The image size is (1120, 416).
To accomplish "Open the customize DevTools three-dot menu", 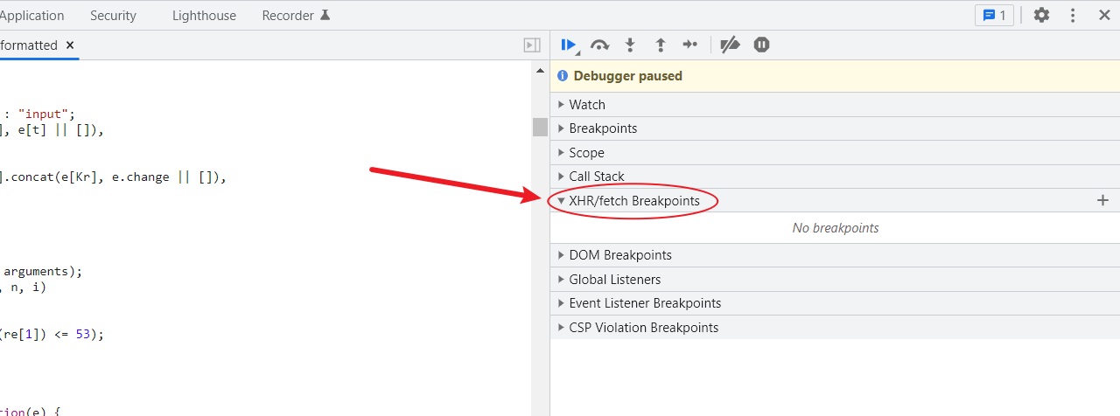I will coord(1073,15).
